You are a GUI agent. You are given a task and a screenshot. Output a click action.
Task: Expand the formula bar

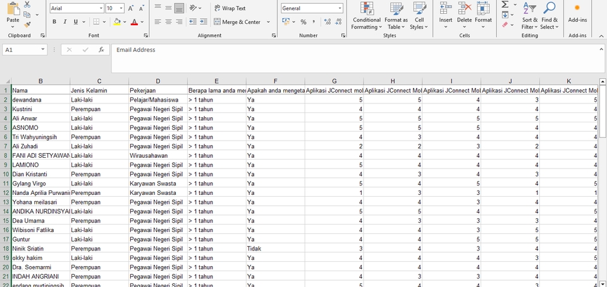pos(601,49)
